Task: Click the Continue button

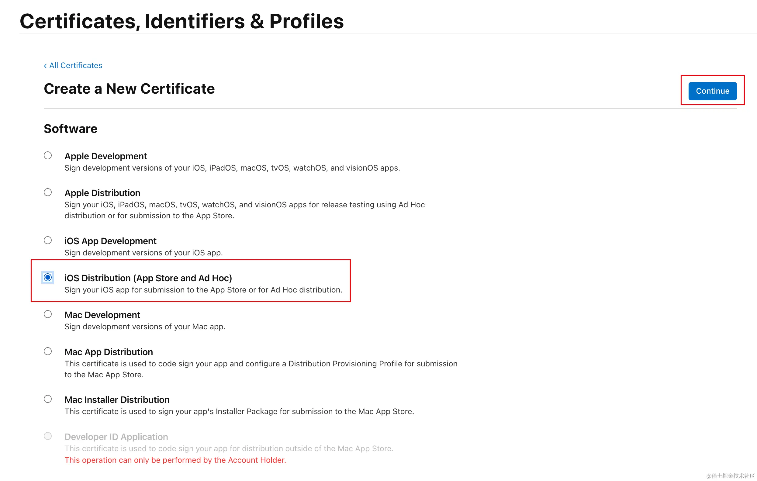Action: click(712, 91)
